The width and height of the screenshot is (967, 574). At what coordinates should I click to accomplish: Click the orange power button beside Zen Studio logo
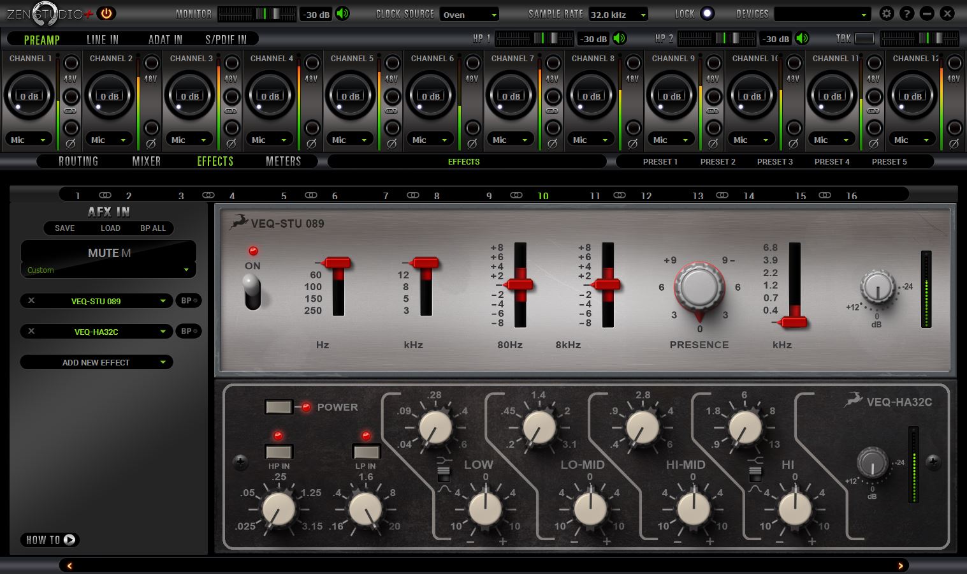106,13
